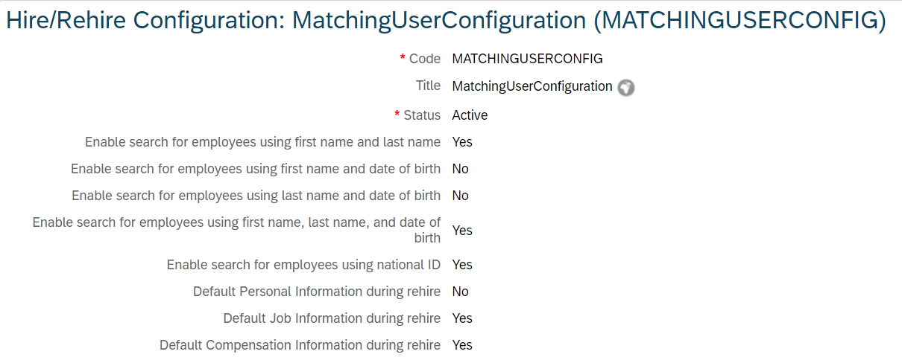Click Yes for first, last name and birth date
This screenshot has width=902, height=363.
[x=462, y=231]
